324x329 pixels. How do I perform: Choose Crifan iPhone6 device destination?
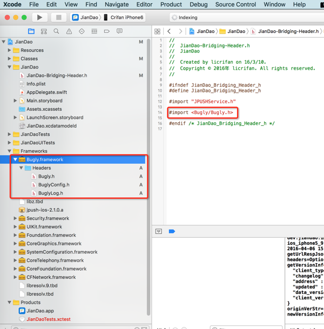point(124,17)
